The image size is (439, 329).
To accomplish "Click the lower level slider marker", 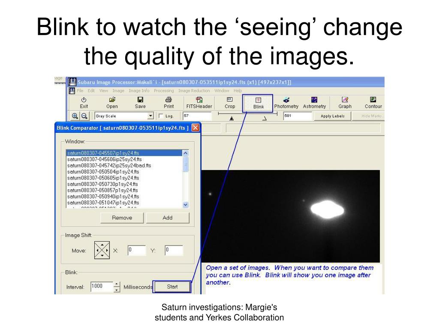I will point(232,118).
